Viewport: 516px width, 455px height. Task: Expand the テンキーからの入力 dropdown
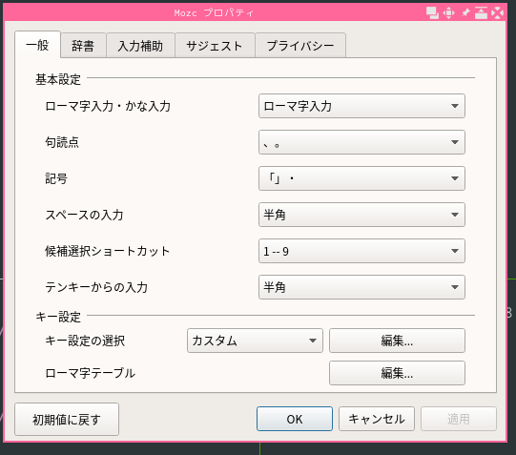point(361,287)
